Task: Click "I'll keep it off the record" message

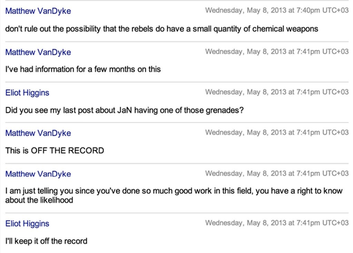Action: (x=46, y=241)
